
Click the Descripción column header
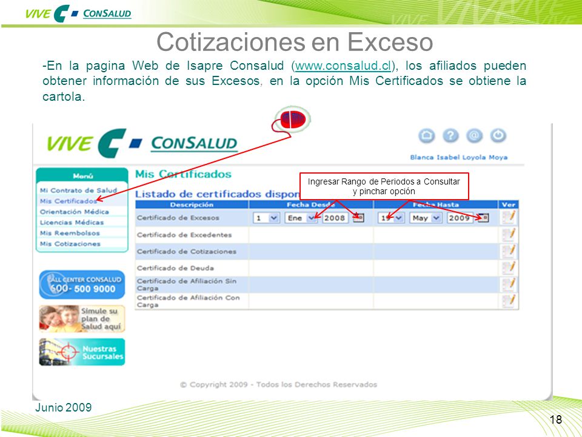pos(192,205)
